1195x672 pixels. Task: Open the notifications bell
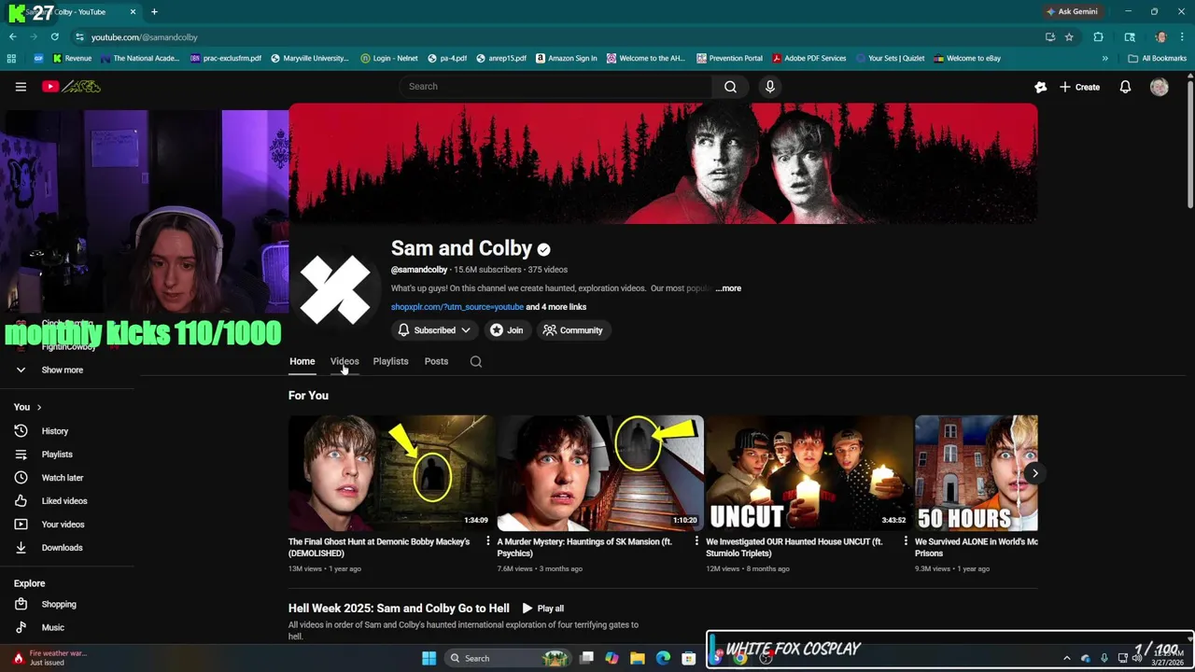[1125, 87]
